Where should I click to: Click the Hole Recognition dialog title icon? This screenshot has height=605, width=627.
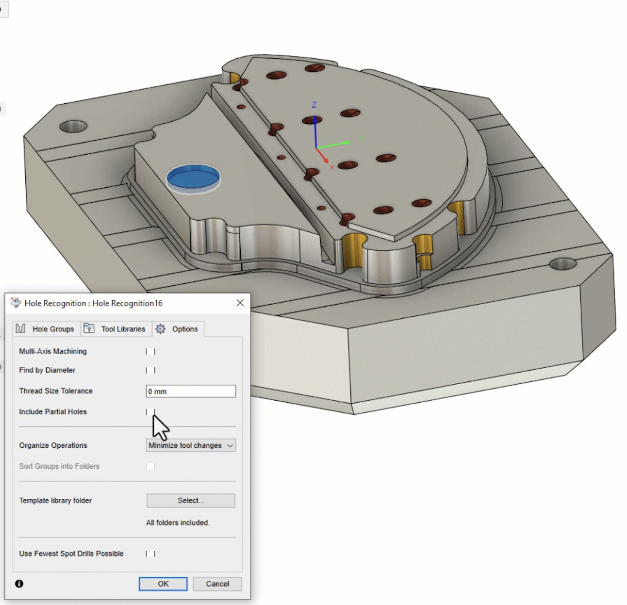(x=16, y=302)
